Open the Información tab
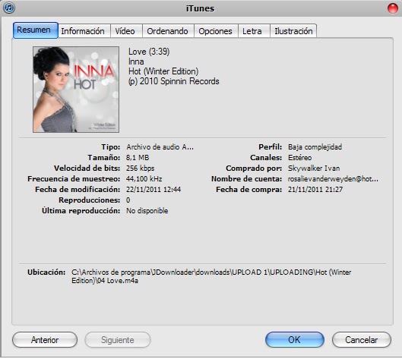This screenshot has height=359, width=402. [x=84, y=31]
